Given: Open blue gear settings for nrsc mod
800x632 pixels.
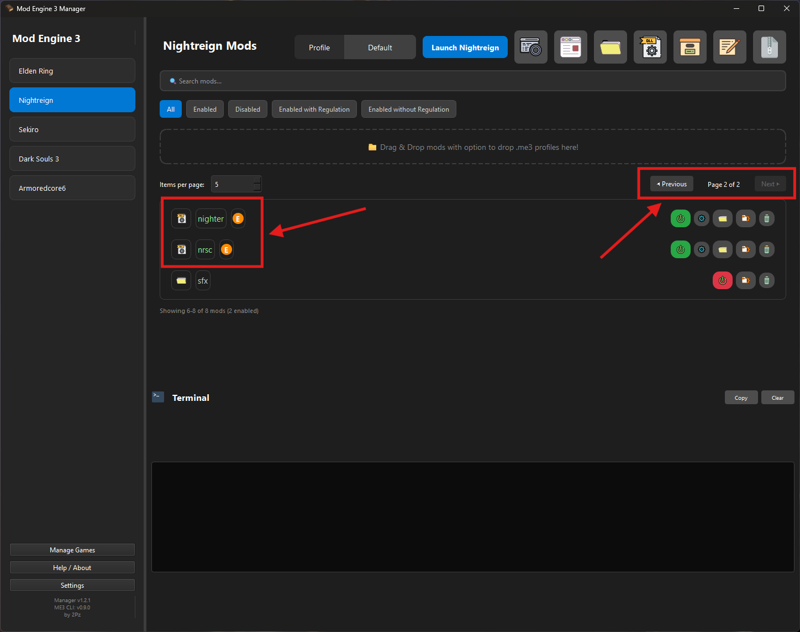Looking at the screenshot, I should [702, 249].
